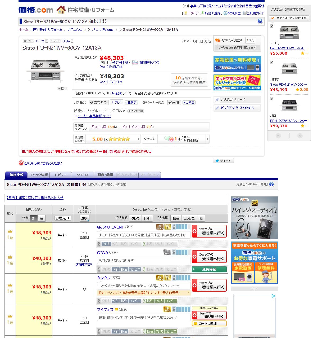Image resolution: width=313 pixels, height=338 pixels.
Task: Click the kuchikomi expand arrow
Action: click(x=207, y=139)
